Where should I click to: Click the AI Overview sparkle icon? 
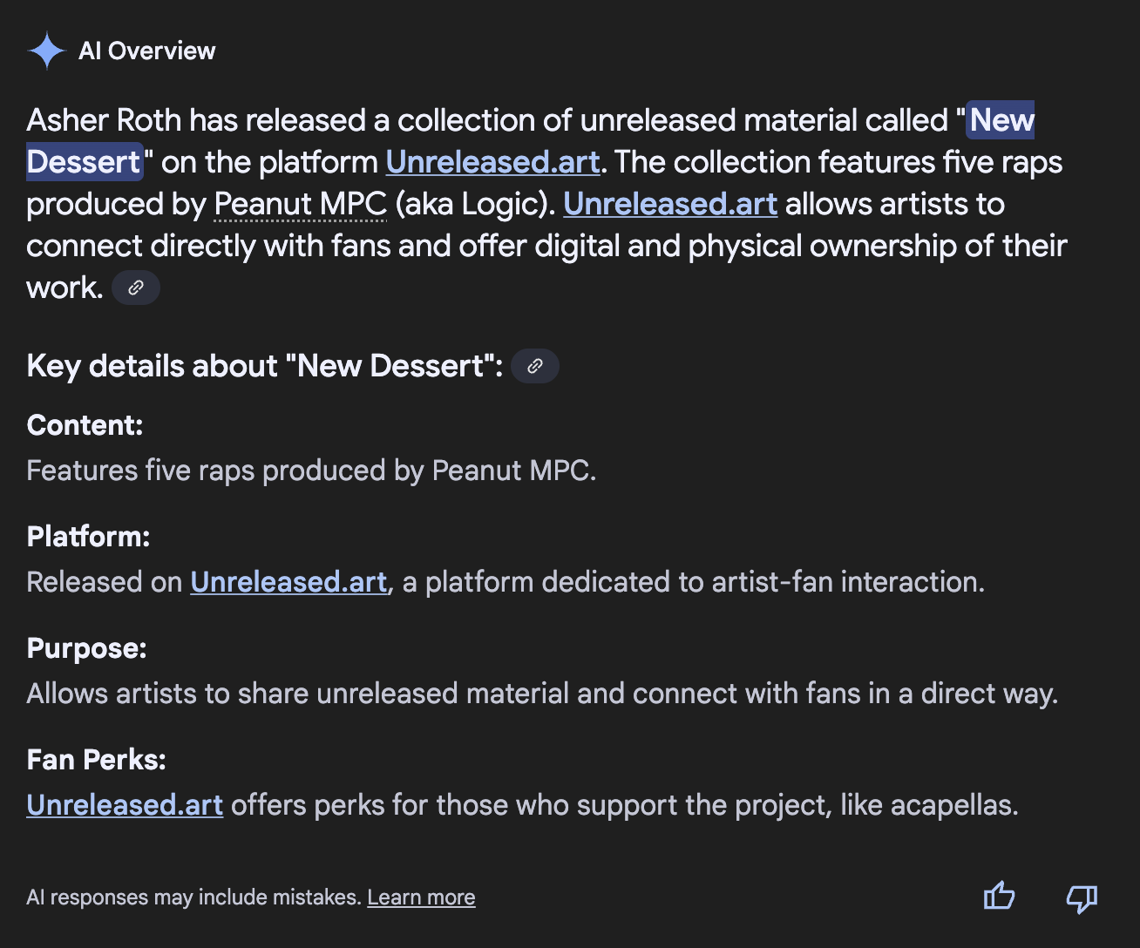[x=46, y=51]
